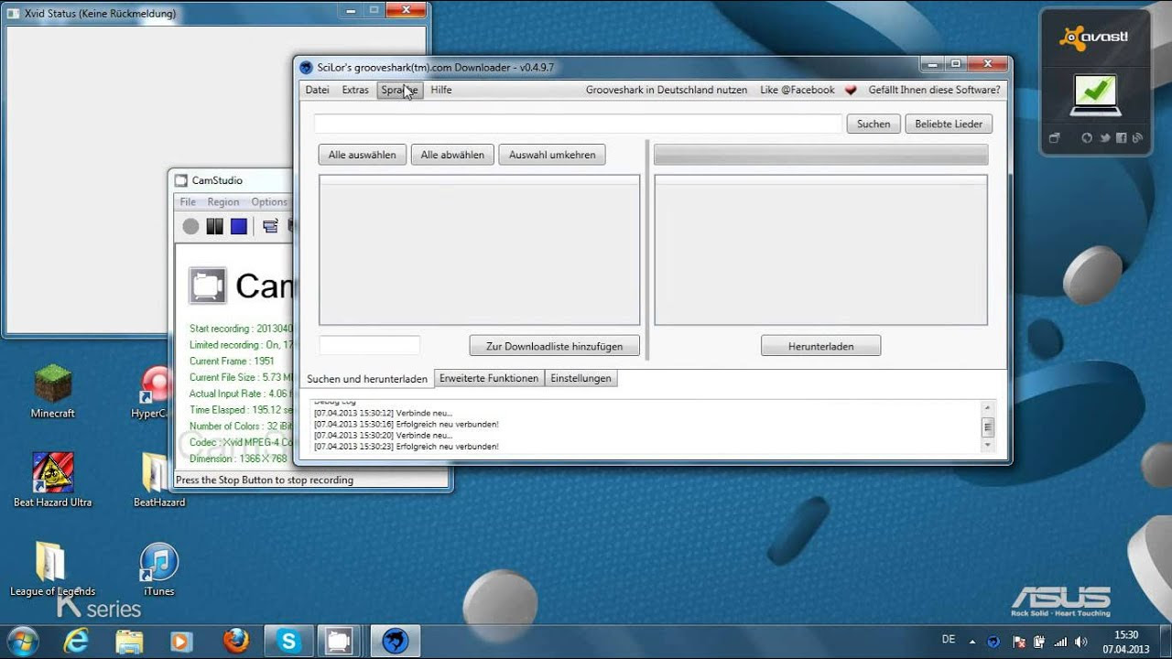The height and width of the screenshot is (659, 1172).
Task: Open the Beat Hazard Ultra desktop icon
Action: pyautogui.click(x=52, y=480)
